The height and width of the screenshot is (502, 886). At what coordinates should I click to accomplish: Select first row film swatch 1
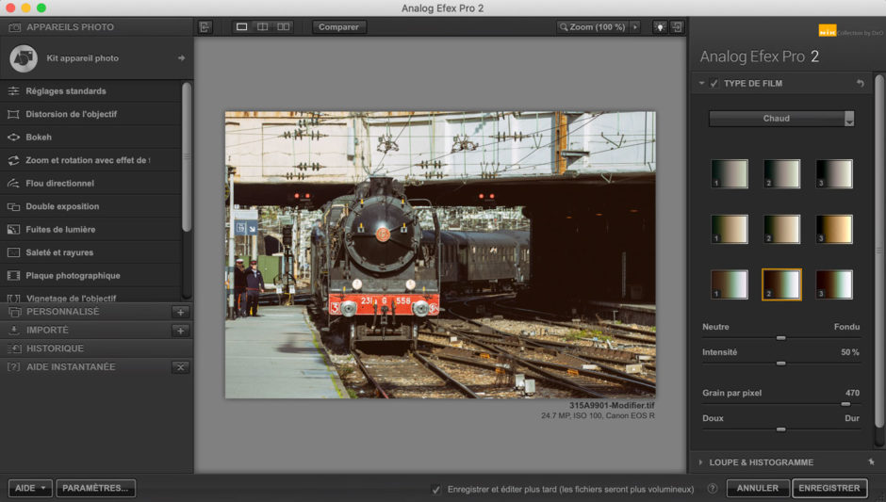730,174
